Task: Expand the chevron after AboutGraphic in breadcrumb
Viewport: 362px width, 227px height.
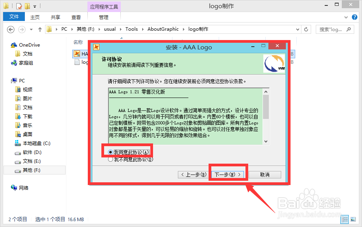Action: 184,29
